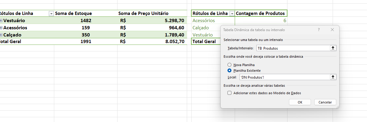
Task: Click the stock value 350
Action: coord(86,35)
